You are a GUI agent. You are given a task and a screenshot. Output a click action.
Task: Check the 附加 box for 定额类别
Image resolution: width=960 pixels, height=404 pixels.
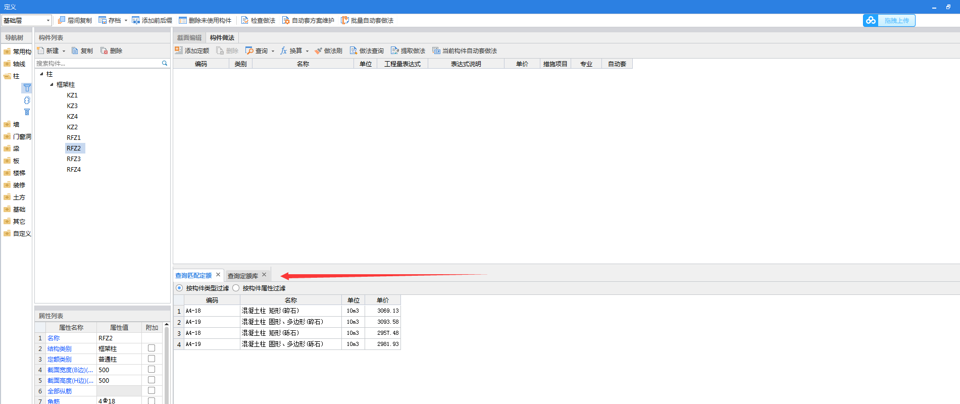tap(151, 359)
